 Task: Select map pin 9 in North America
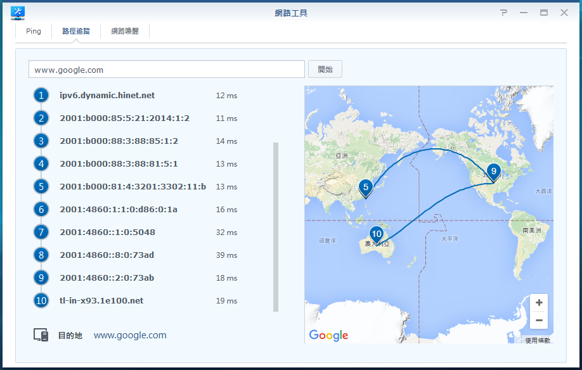[x=494, y=172]
